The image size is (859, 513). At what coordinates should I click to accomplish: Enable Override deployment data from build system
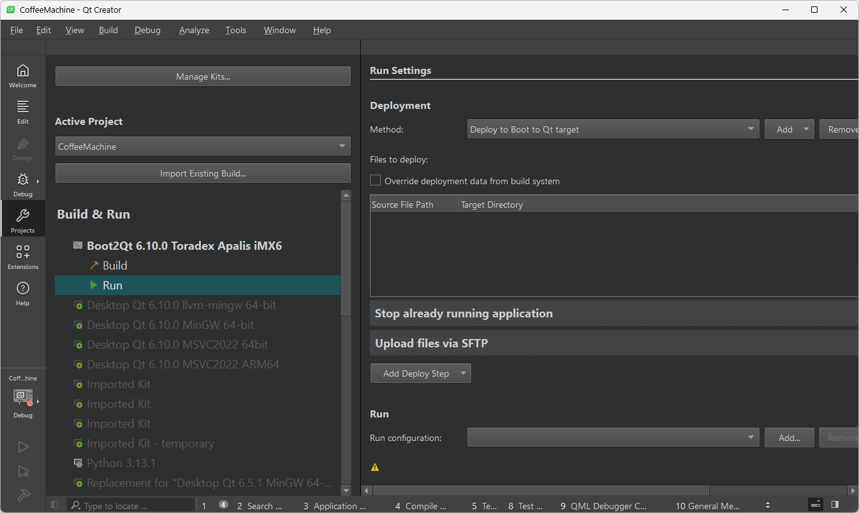point(375,180)
